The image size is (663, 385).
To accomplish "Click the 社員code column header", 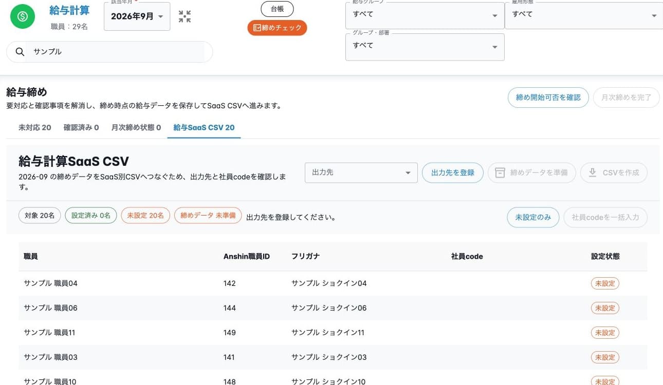I will click(467, 256).
